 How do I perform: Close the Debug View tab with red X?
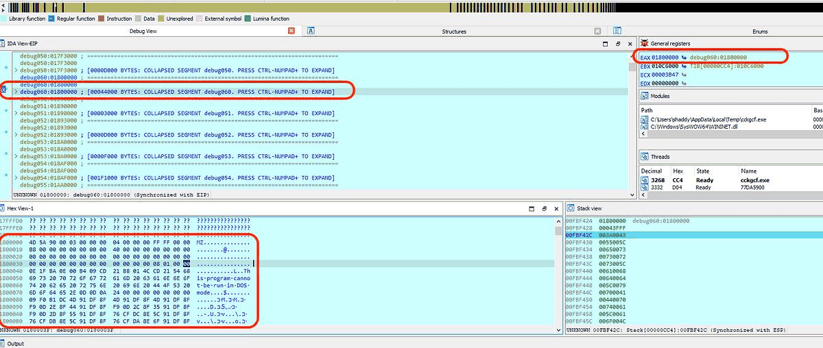point(291,31)
